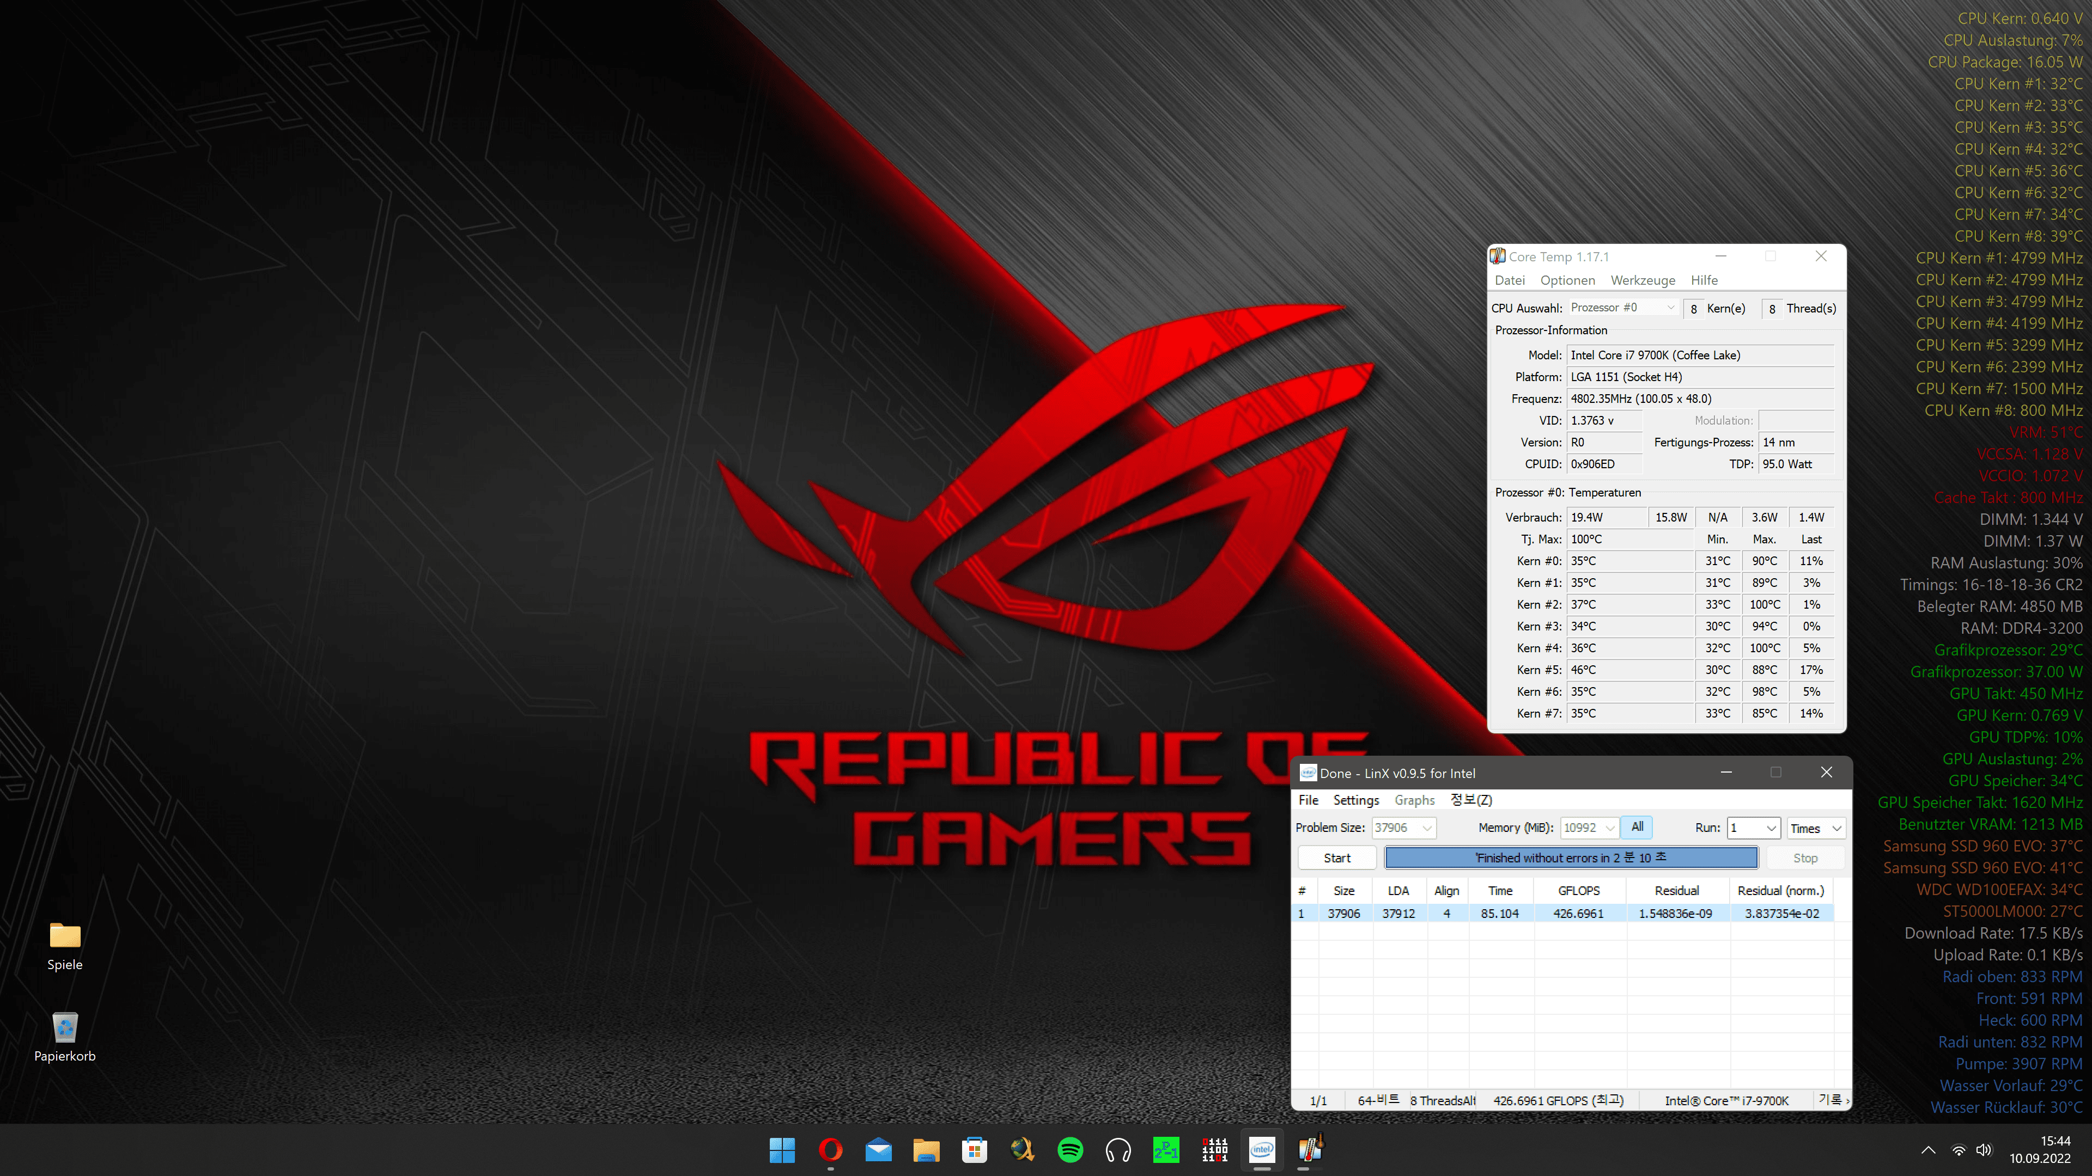The width and height of the screenshot is (2092, 1176).
Task: Click the Kern #2 max value 100°C
Action: coord(1765,605)
